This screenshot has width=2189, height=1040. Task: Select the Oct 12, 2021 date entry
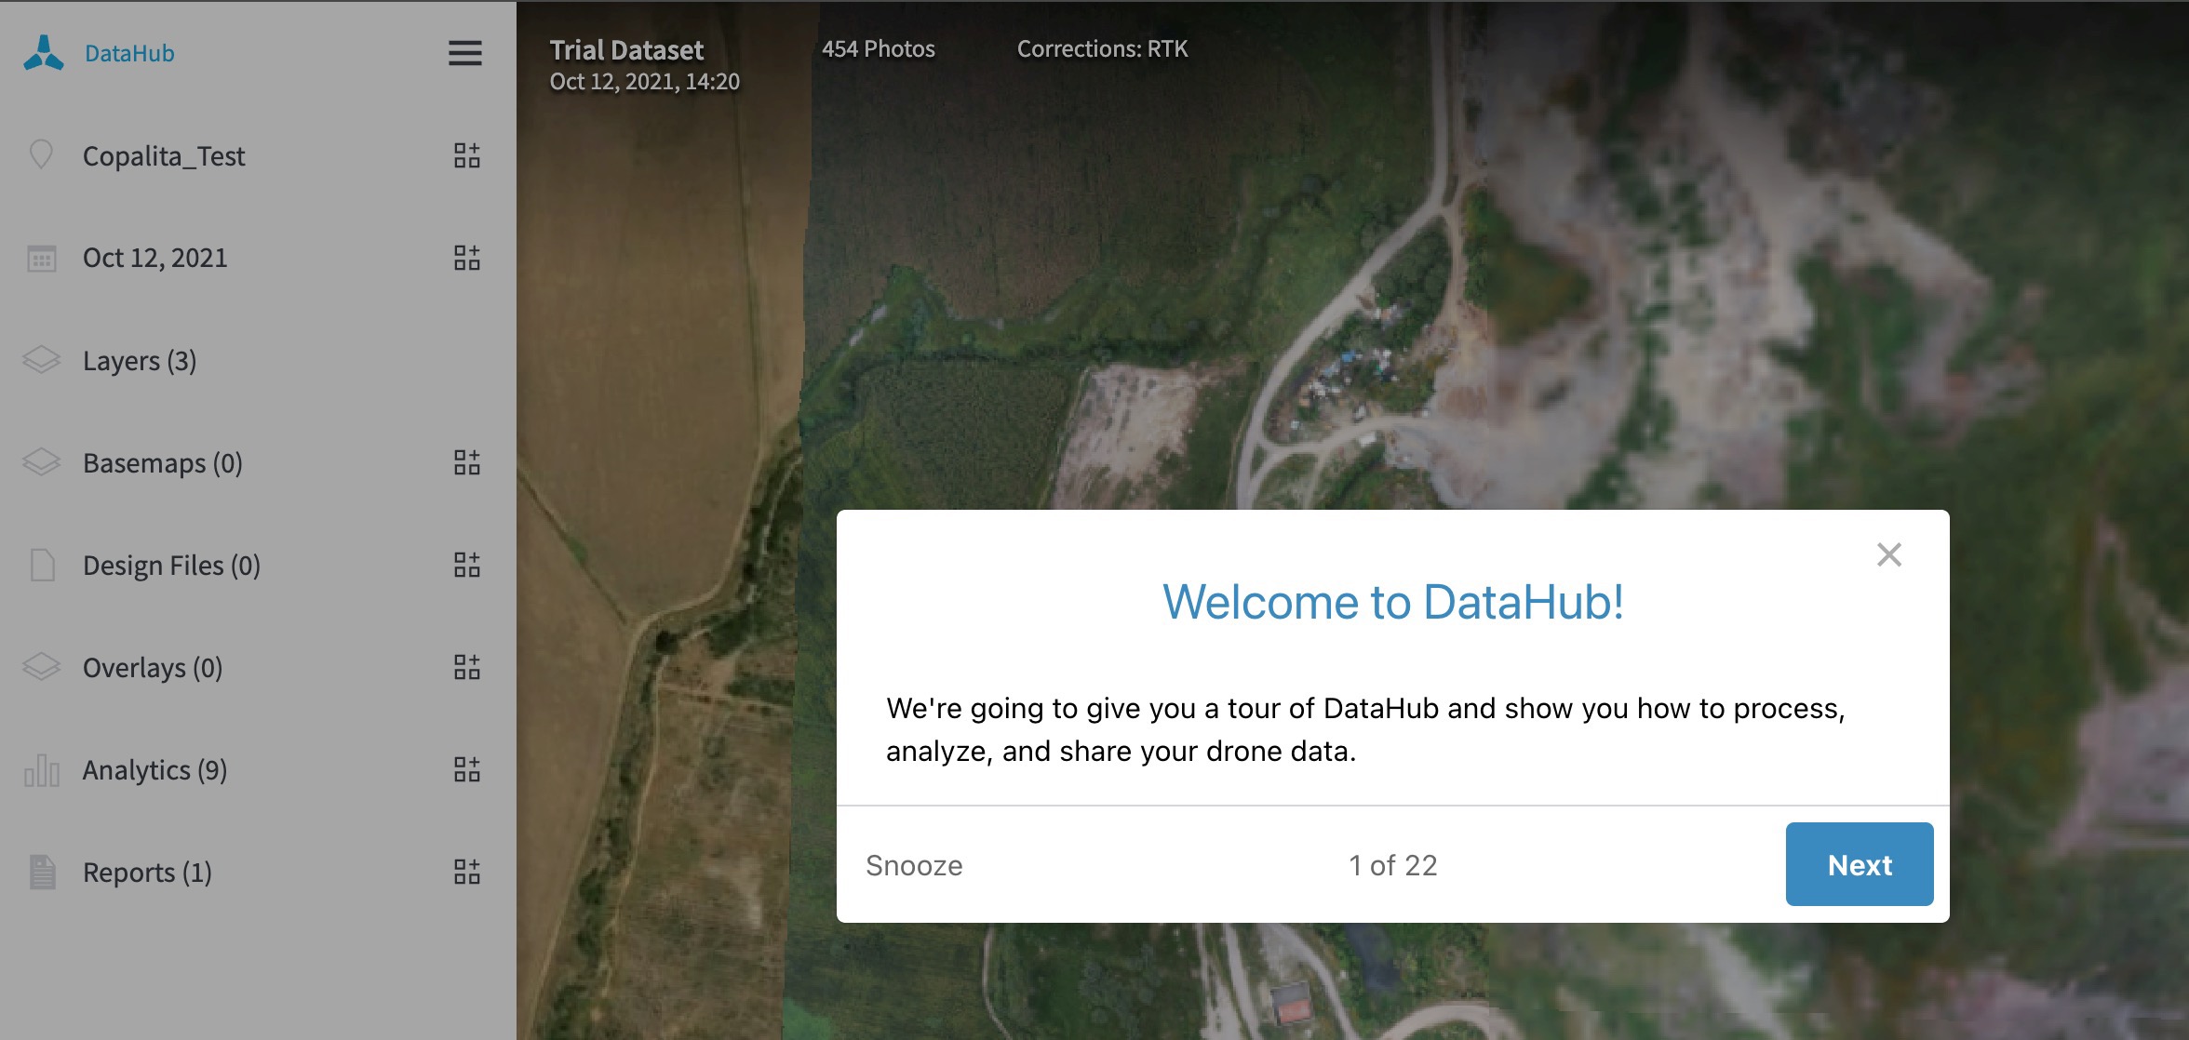tap(155, 258)
